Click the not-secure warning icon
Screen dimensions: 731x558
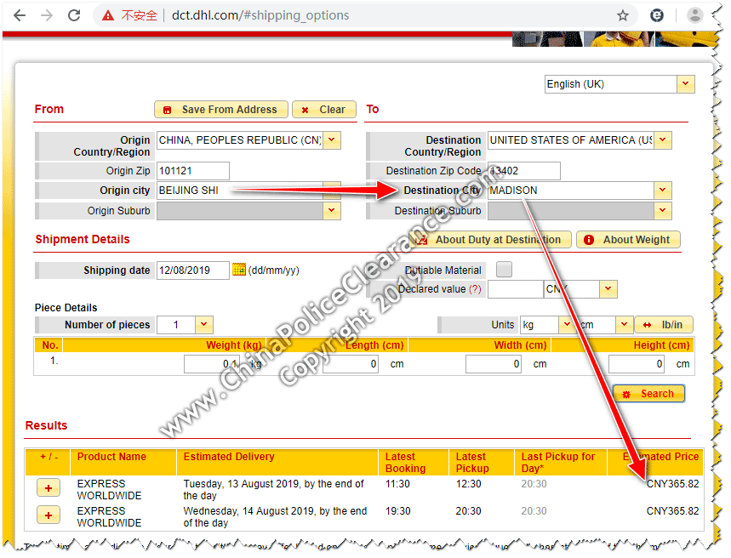click(108, 15)
